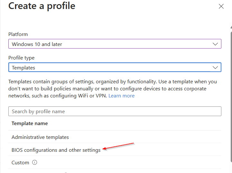Image resolution: width=232 pixels, height=173 pixels.
Task: Open the Platform dropdown chevron
Action: (215, 44)
